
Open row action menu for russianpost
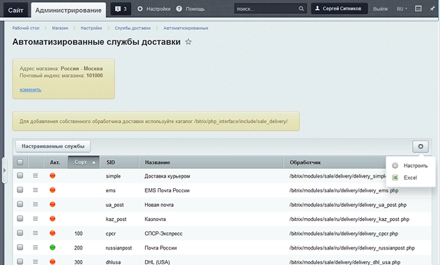click(x=35, y=248)
